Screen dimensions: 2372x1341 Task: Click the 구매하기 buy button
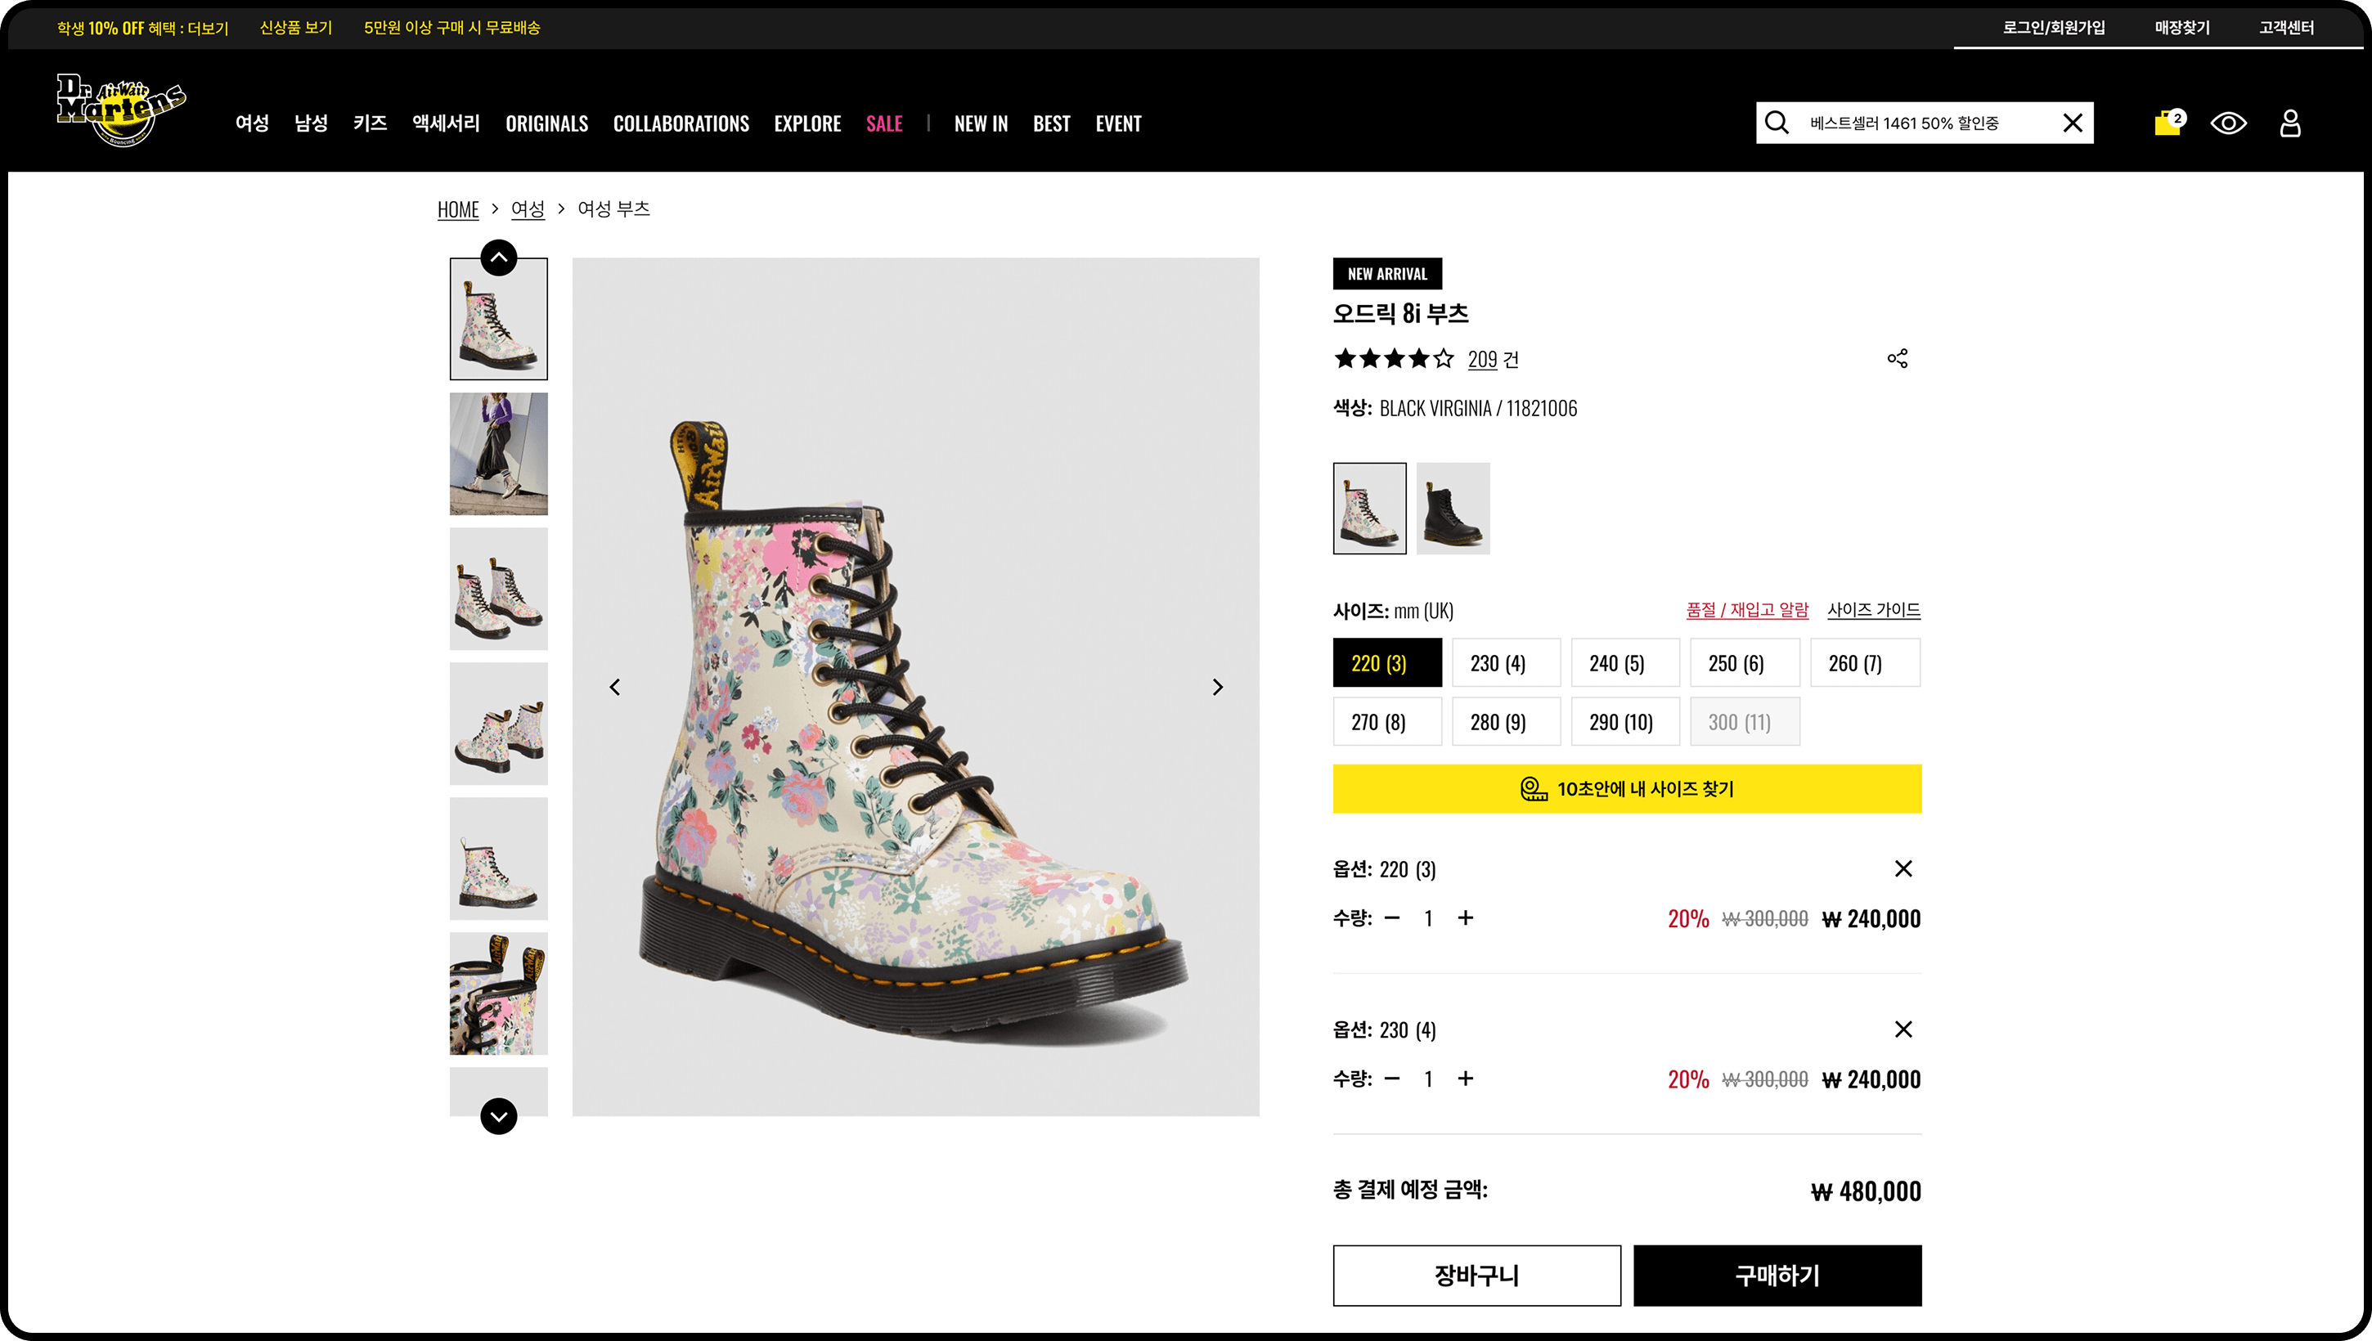click(1777, 1275)
